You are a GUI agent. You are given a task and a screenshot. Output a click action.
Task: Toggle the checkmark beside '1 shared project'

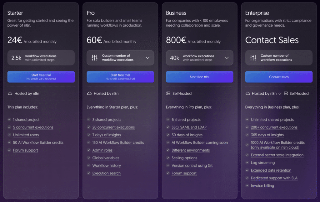[x=9, y=120]
